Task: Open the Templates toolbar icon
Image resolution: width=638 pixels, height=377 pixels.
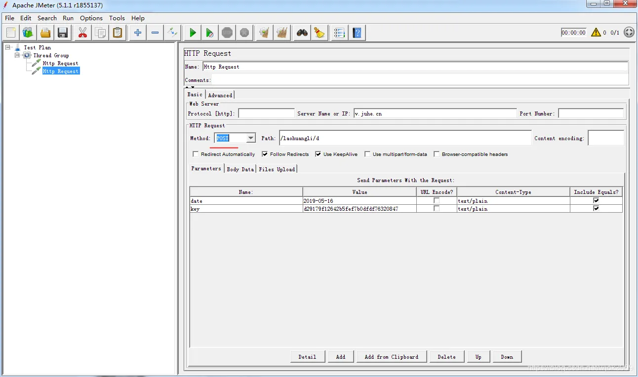Action: coord(28,33)
